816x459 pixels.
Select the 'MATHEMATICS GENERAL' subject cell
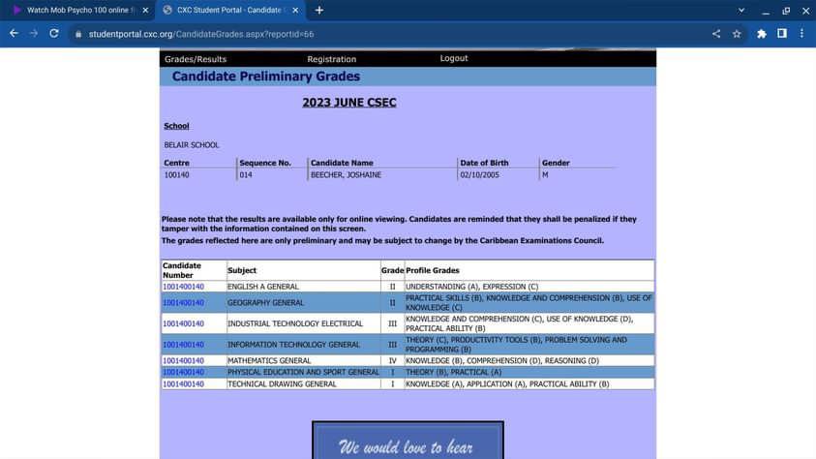click(x=303, y=360)
